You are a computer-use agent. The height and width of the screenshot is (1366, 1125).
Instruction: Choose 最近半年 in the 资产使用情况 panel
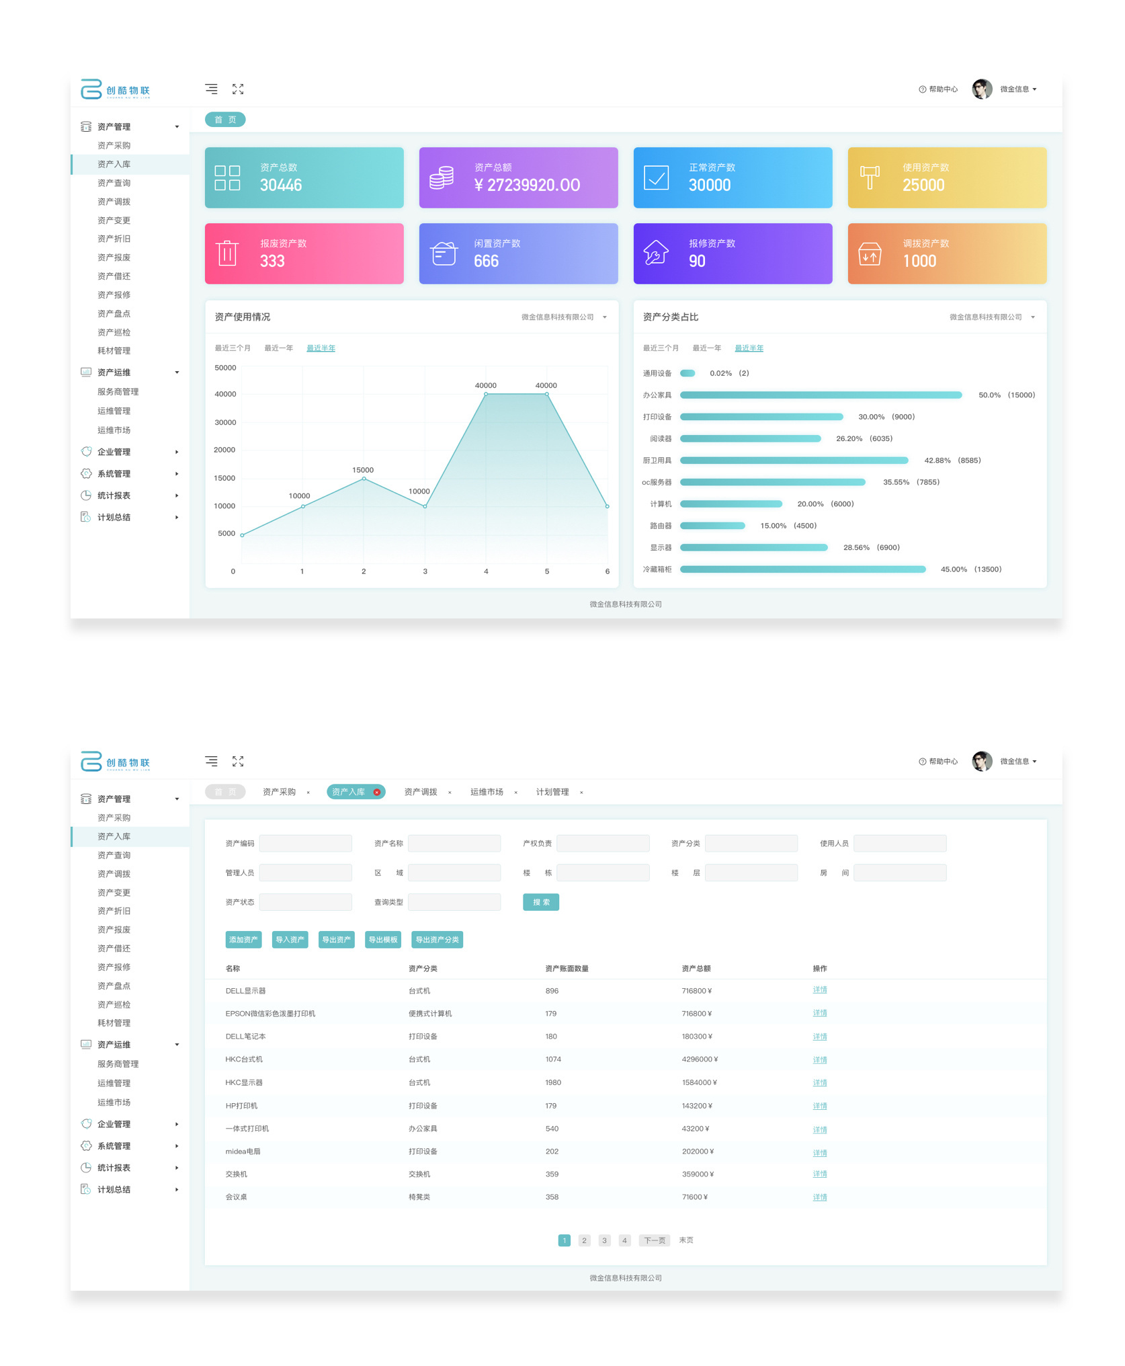[321, 348]
